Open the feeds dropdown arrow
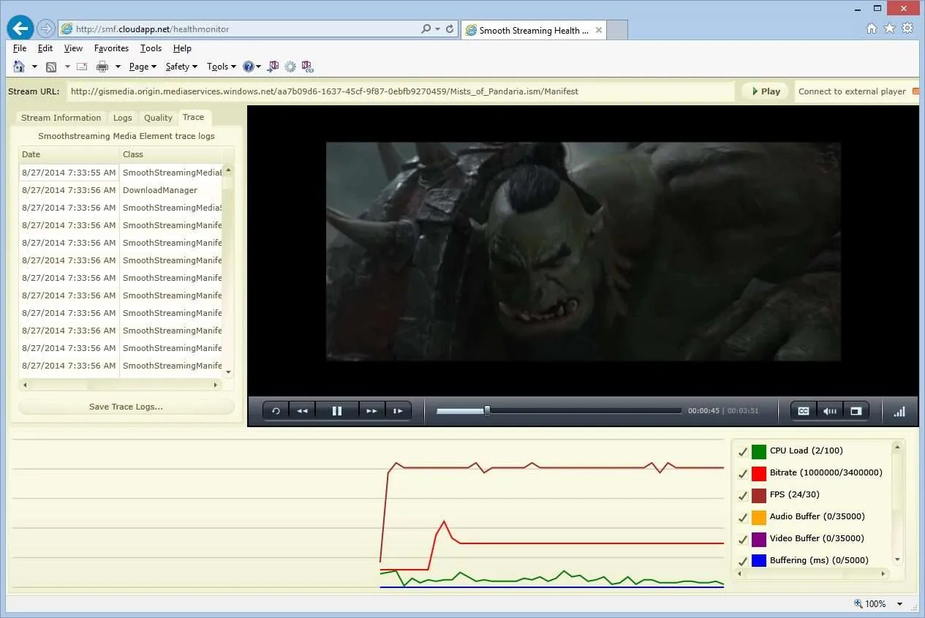Image resolution: width=925 pixels, height=618 pixels. [x=67, y=67]
